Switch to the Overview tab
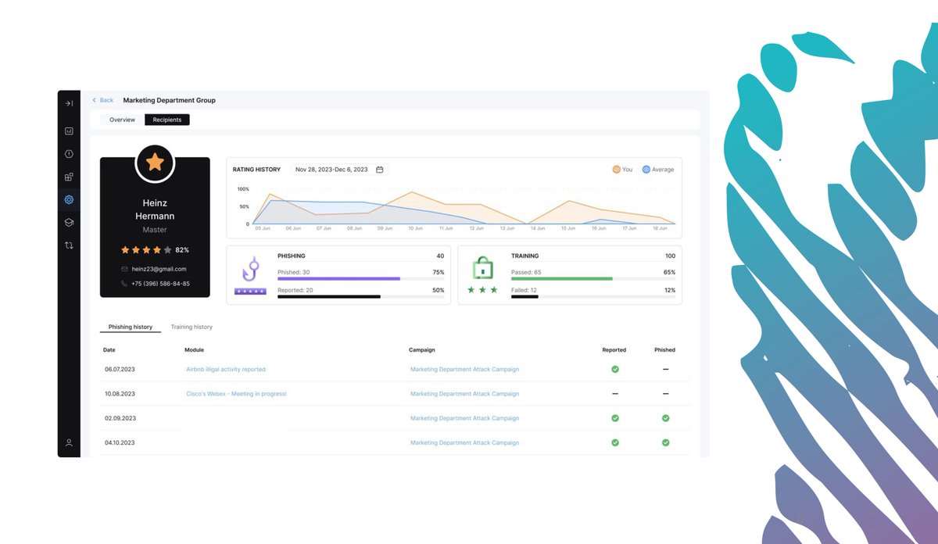The width and height of the screenshot is (938, 544). coord(122,120)
